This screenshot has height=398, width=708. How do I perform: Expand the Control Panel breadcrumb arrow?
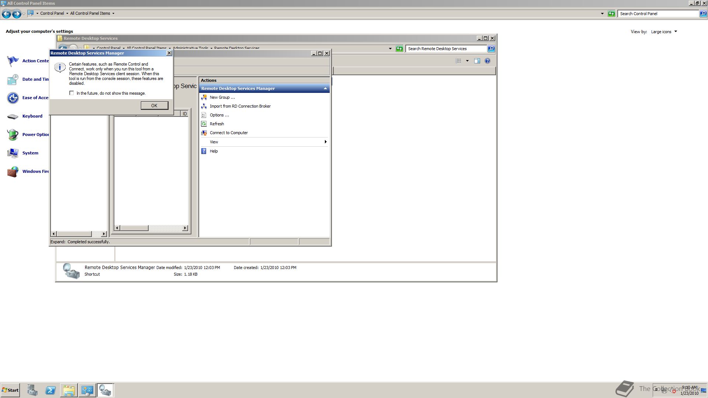[x=67, y=13]
